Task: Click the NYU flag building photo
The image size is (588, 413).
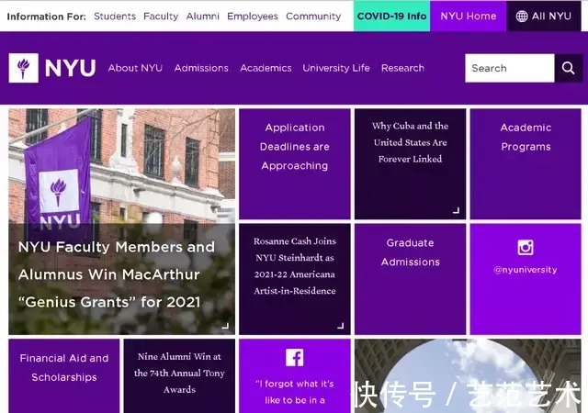Action: click(122, 166)
